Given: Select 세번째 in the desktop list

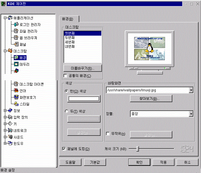Looking at the screenshot, I should pyautogui.click(x=83, y=42).
